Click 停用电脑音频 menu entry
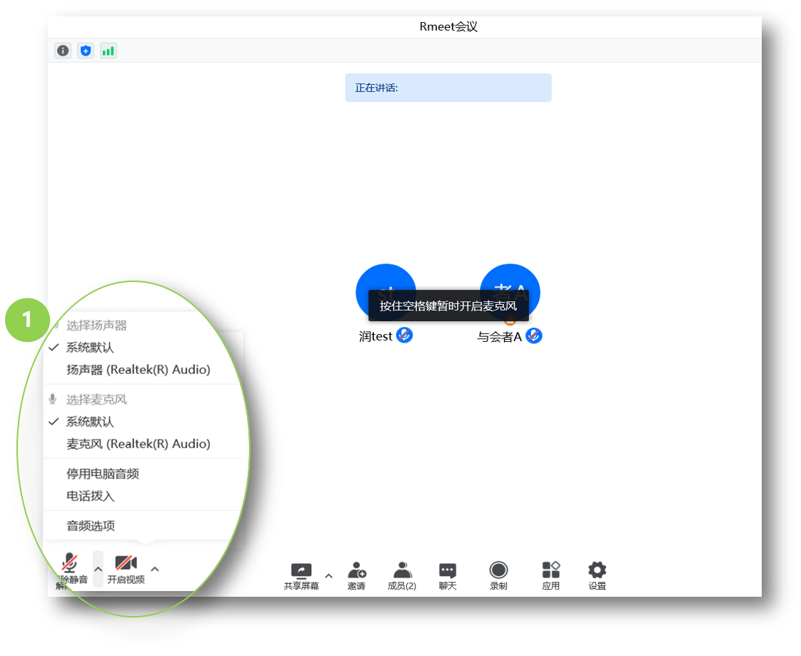The width and height of the screenshot is (801, 656). 103,474
